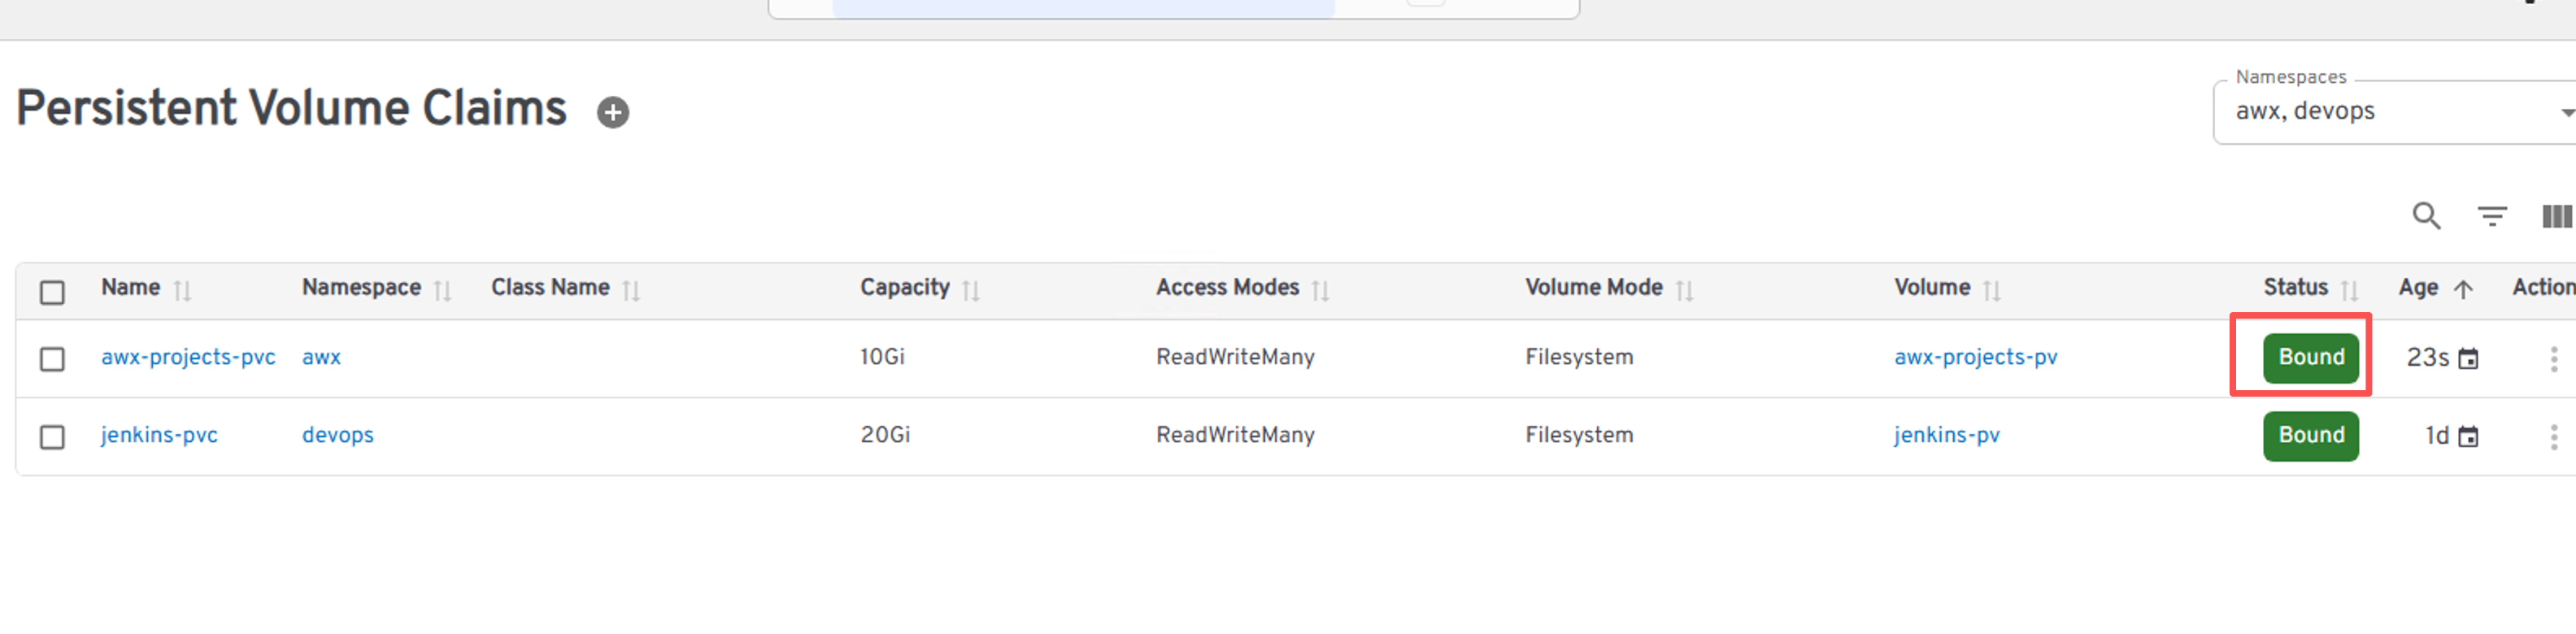Click the green Bound badge for jenkins-pvc

click(x=2310, y=436)
